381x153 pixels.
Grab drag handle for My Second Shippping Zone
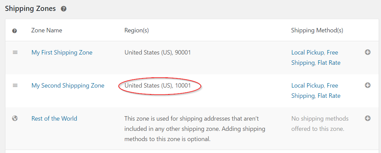coord(15,86)
